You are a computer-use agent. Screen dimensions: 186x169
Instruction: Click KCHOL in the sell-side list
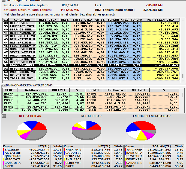(x=91, y=107)
